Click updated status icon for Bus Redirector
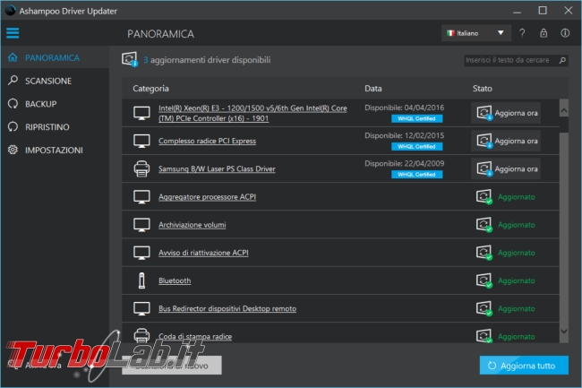The width and height of the screenshot is (582, 388). [484, 308]
